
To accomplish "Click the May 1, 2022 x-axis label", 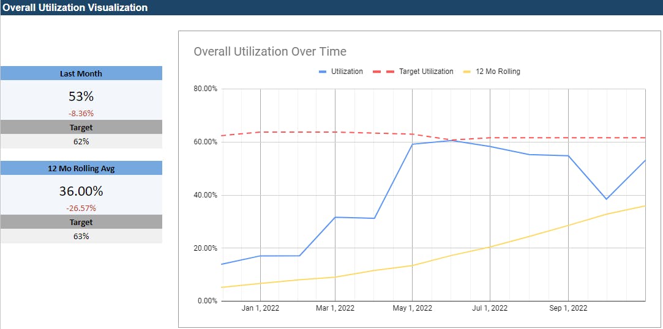I will tap(412, 308).
